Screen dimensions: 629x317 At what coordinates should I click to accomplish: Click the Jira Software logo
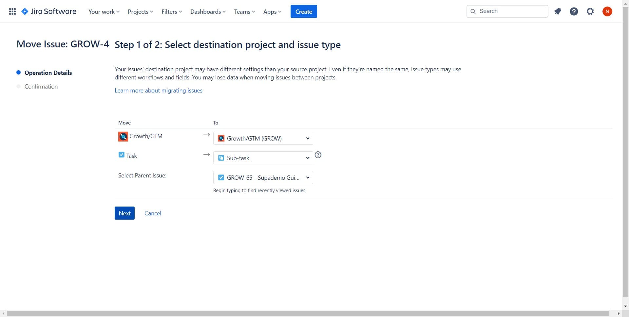(x=48, y=11)
